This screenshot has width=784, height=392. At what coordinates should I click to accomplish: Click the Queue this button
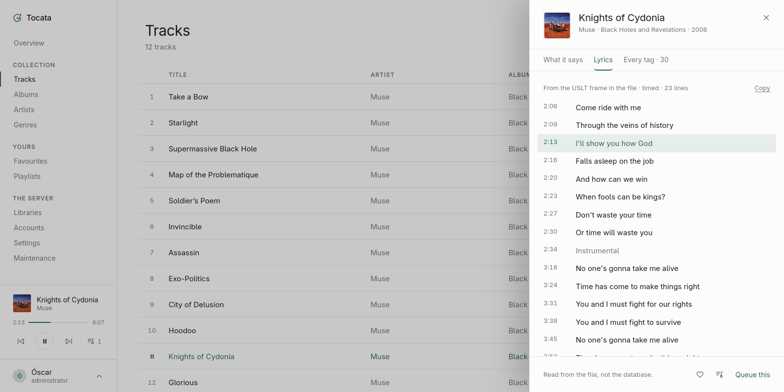coord(753,375)
